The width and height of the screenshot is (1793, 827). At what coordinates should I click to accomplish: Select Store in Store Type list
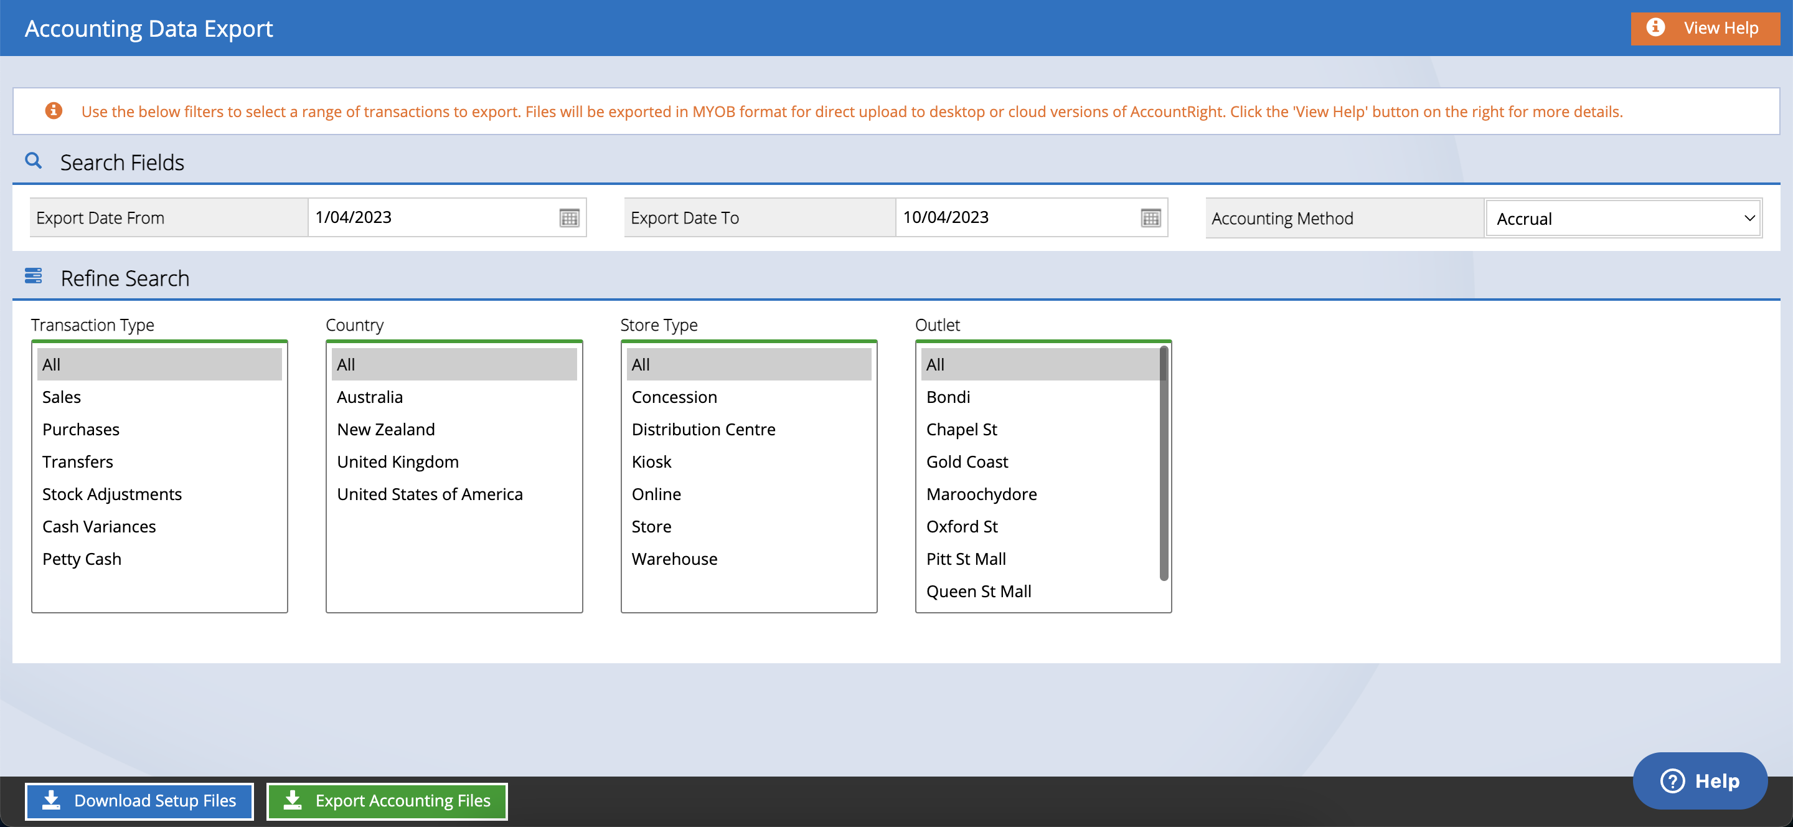tap(749, 526)
